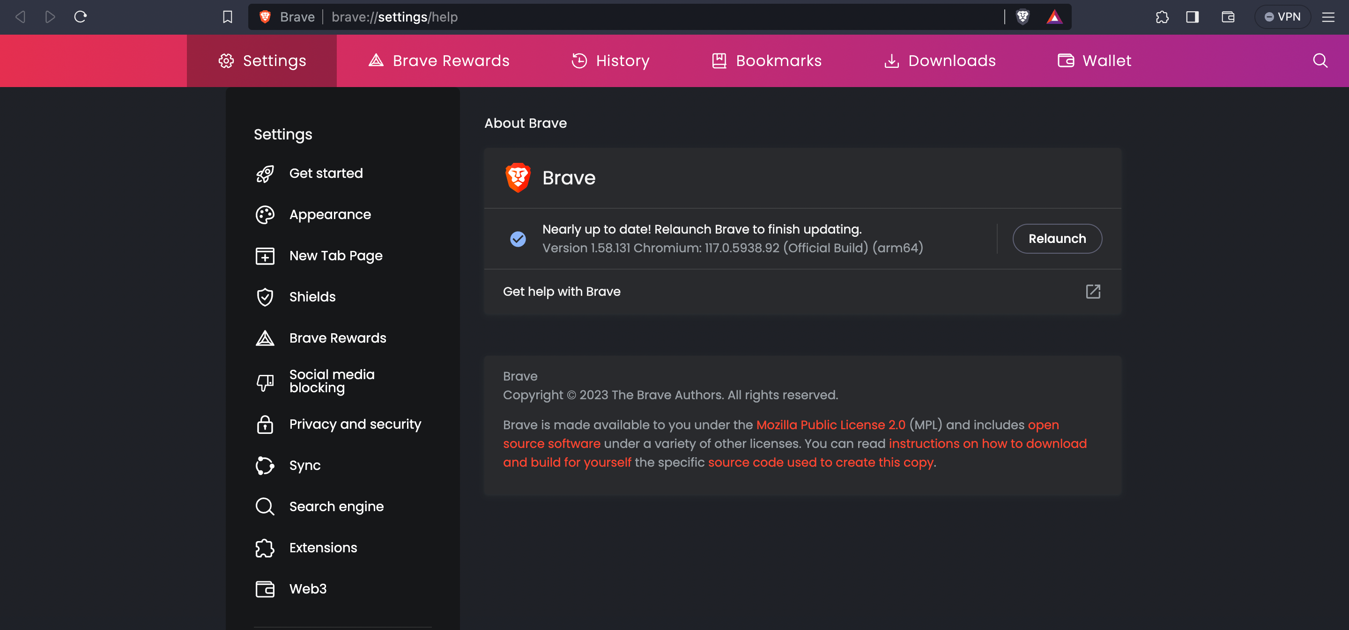This screenshot has width=1349, height=630.
Task: Open Get help with Brave external link
Action: (x=1093, y=292)
